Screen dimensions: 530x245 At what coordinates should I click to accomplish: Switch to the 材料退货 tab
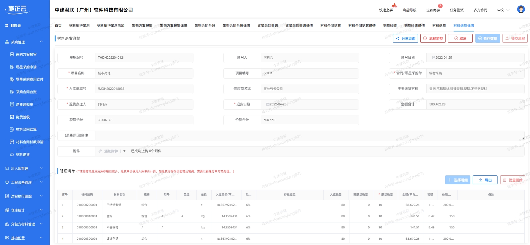point(439,26)
